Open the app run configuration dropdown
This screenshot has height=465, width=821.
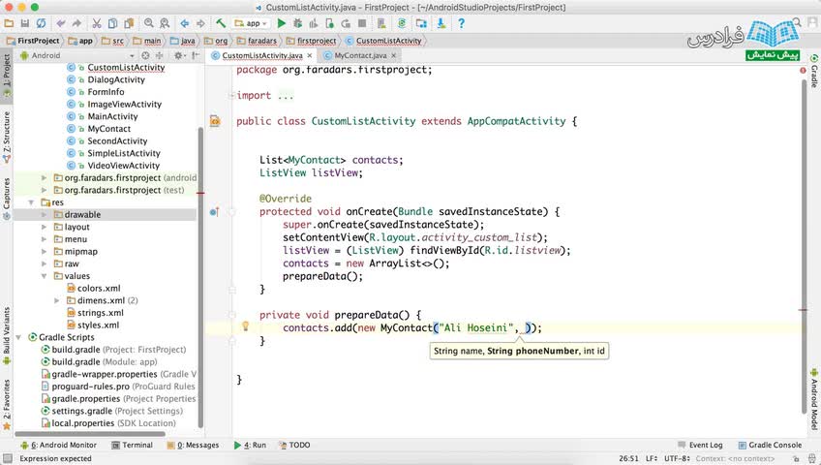click(254, 22)
